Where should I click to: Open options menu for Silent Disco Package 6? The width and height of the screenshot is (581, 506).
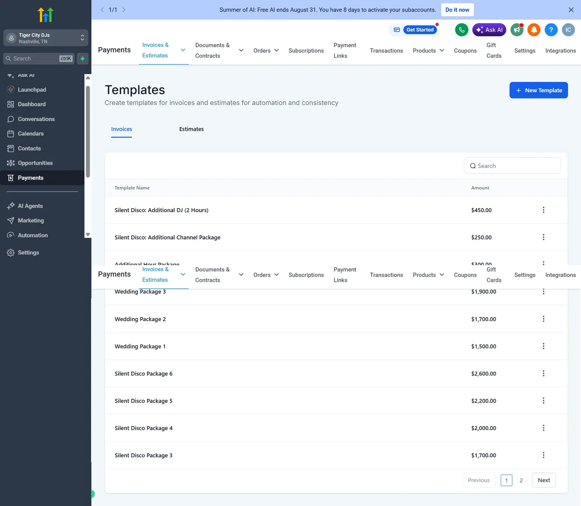tap(544, 373)
